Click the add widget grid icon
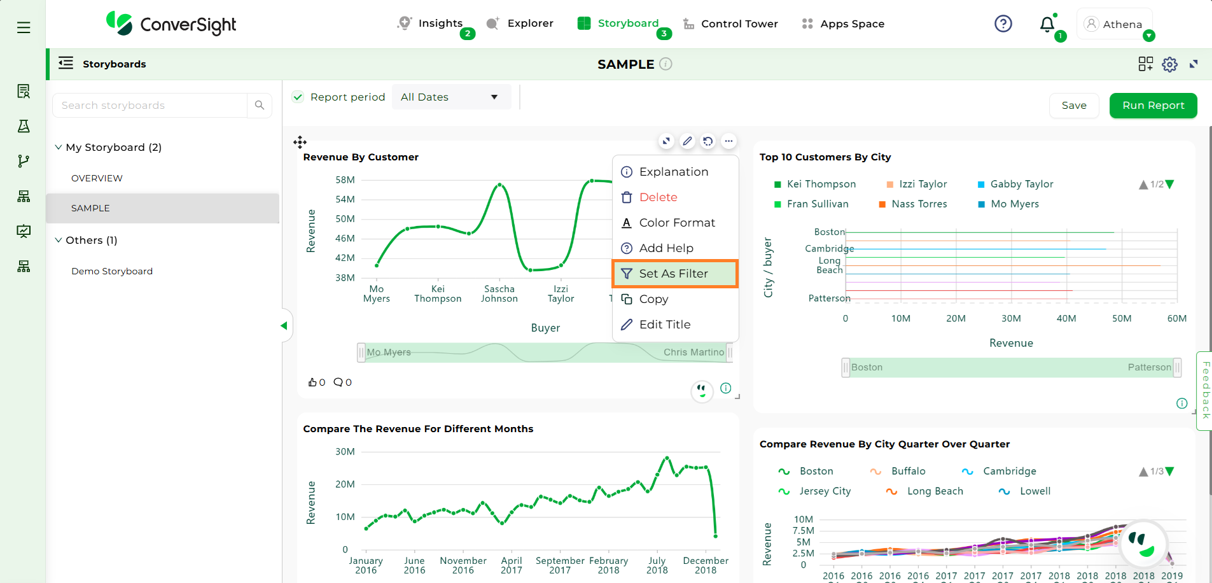 (x=1145, y=64)
